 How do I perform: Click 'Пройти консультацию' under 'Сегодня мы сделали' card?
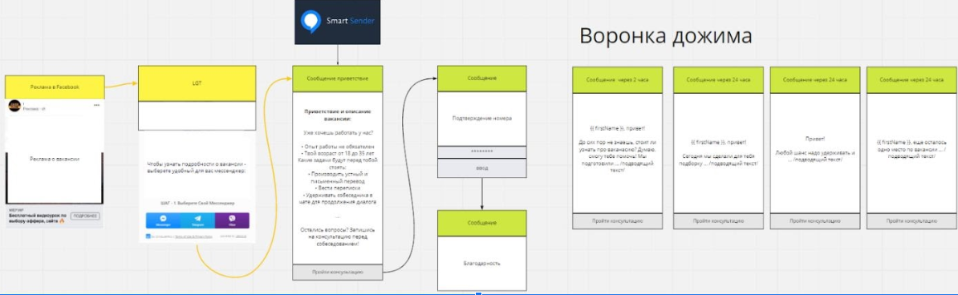718,220
